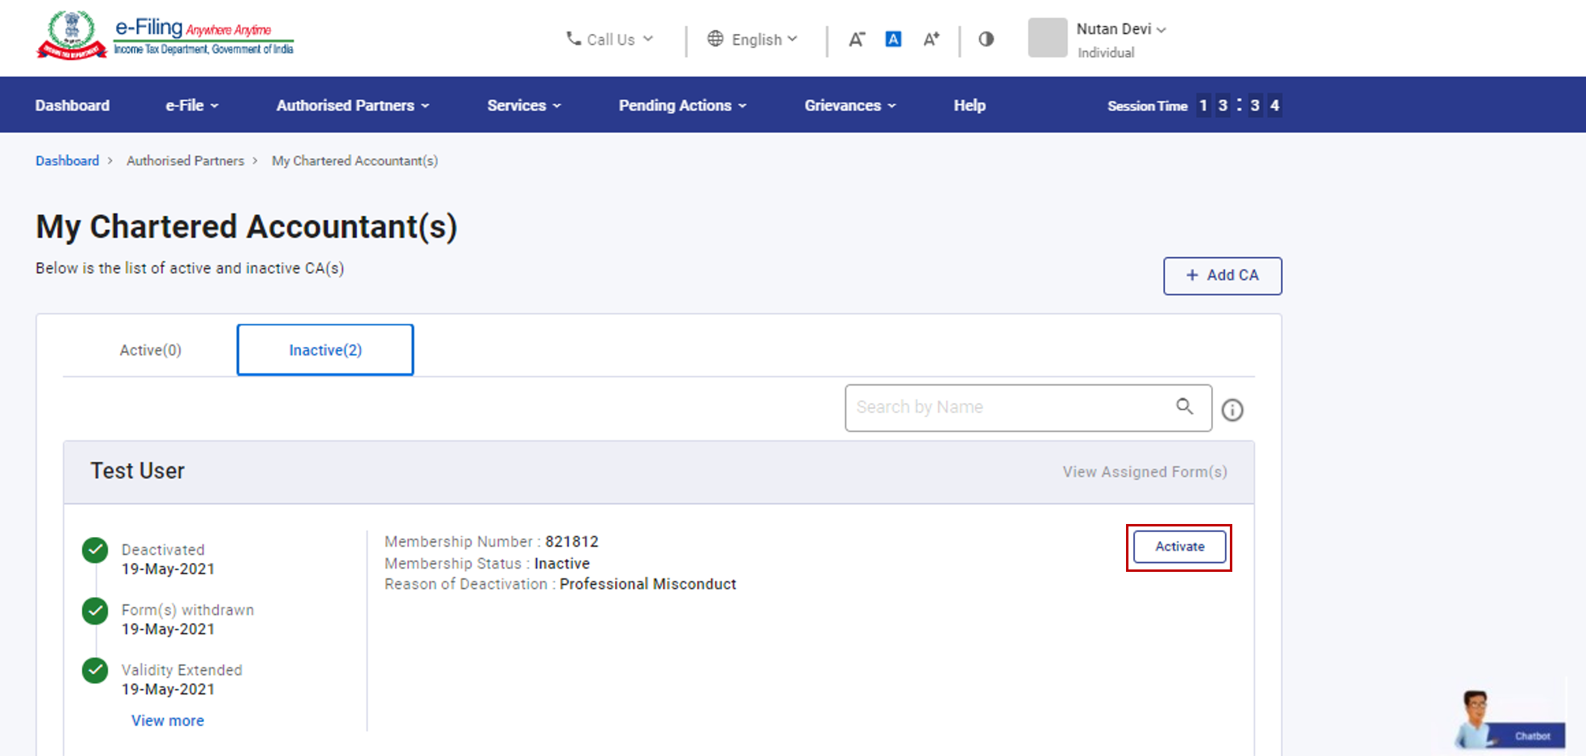The width and height of the screenshot is (1586, 756).
Task: Toggle high contrast mode icon
Action: [986, 39]
